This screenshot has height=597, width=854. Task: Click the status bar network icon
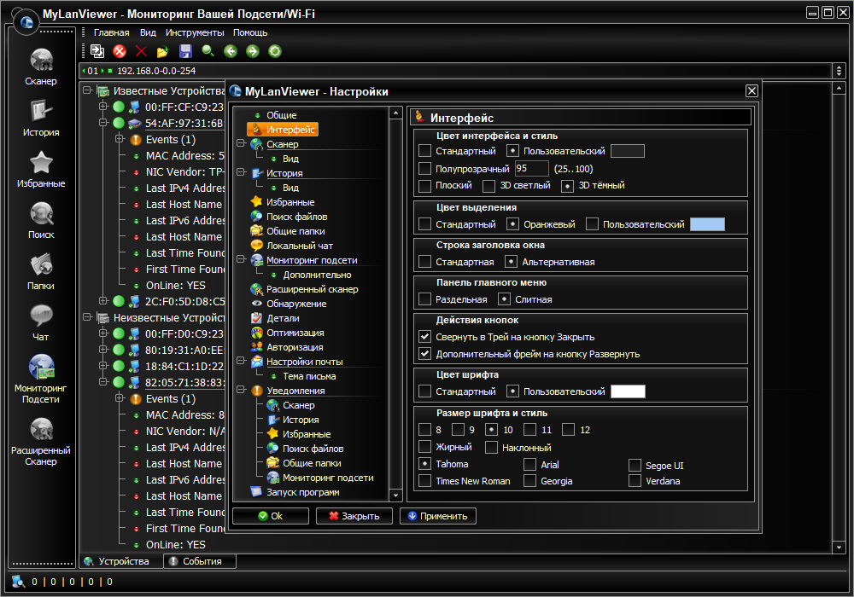(x=19, y=582)
